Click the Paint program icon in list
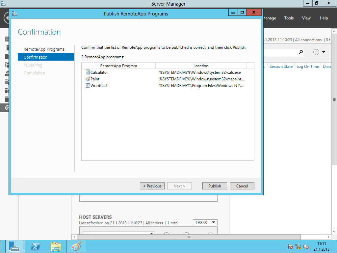The width and height of the screenshot is (337, 253). (x=88, y=79)
